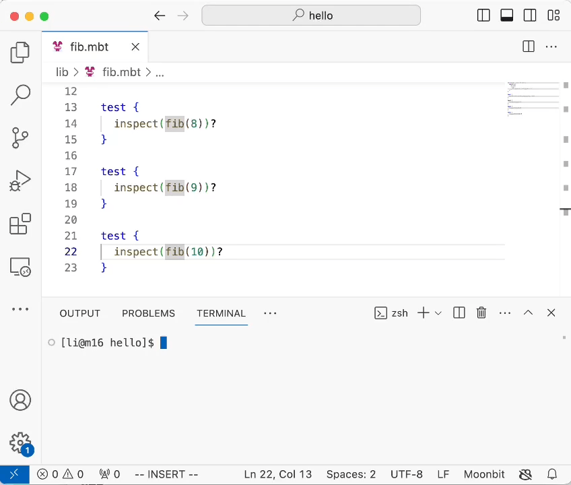Open command center showing hello
Screen dimensions: 571x485
pos(311,15)
